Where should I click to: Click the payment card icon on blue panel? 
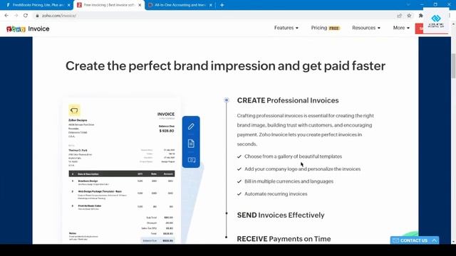pos(192,160)
